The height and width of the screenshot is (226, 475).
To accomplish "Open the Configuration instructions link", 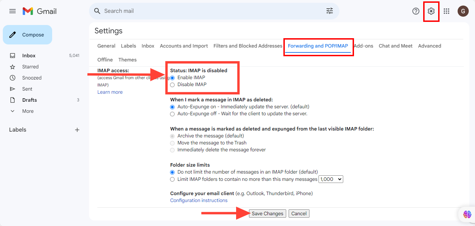I will tap(199, 200).
